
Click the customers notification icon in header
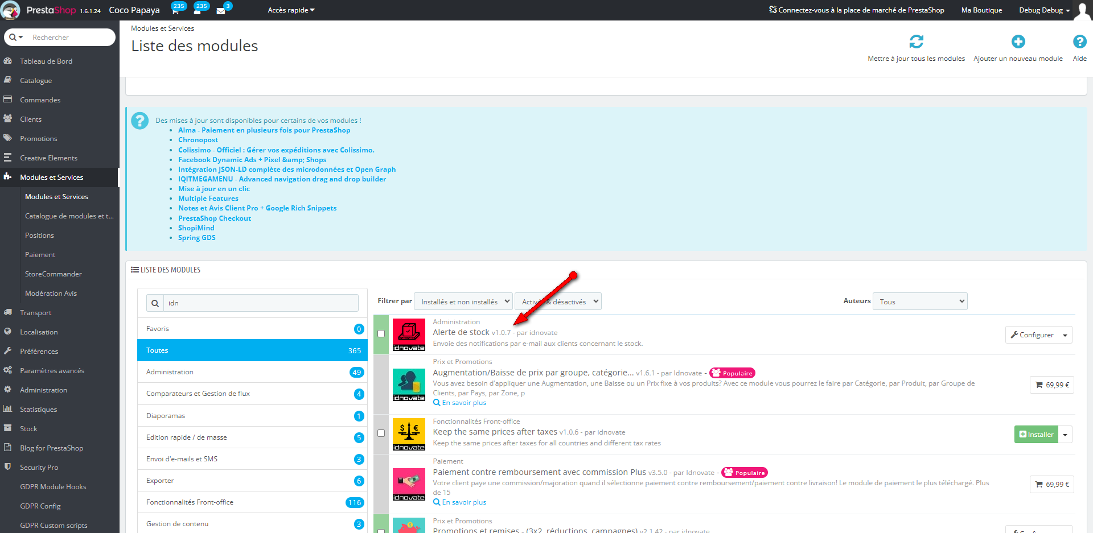pos(198,10)
